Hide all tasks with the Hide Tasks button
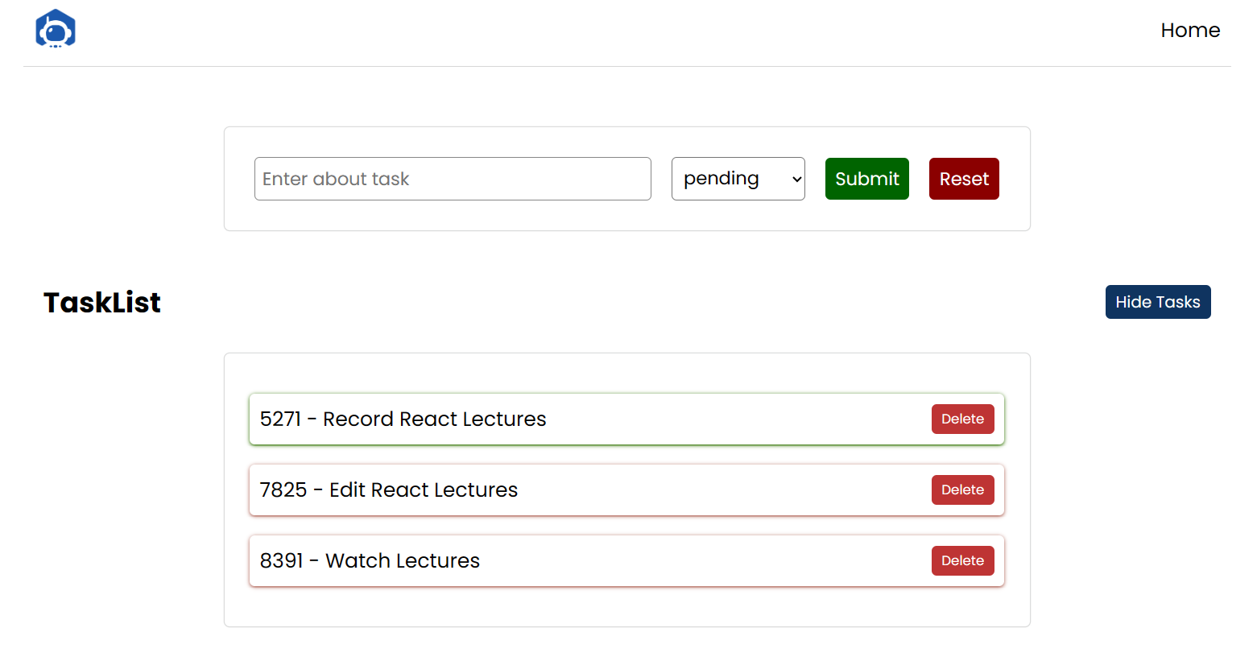The height and width of the screenshot is (661, 1257). point(1158,301)
